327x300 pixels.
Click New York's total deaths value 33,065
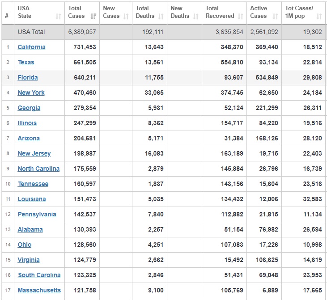154,93
